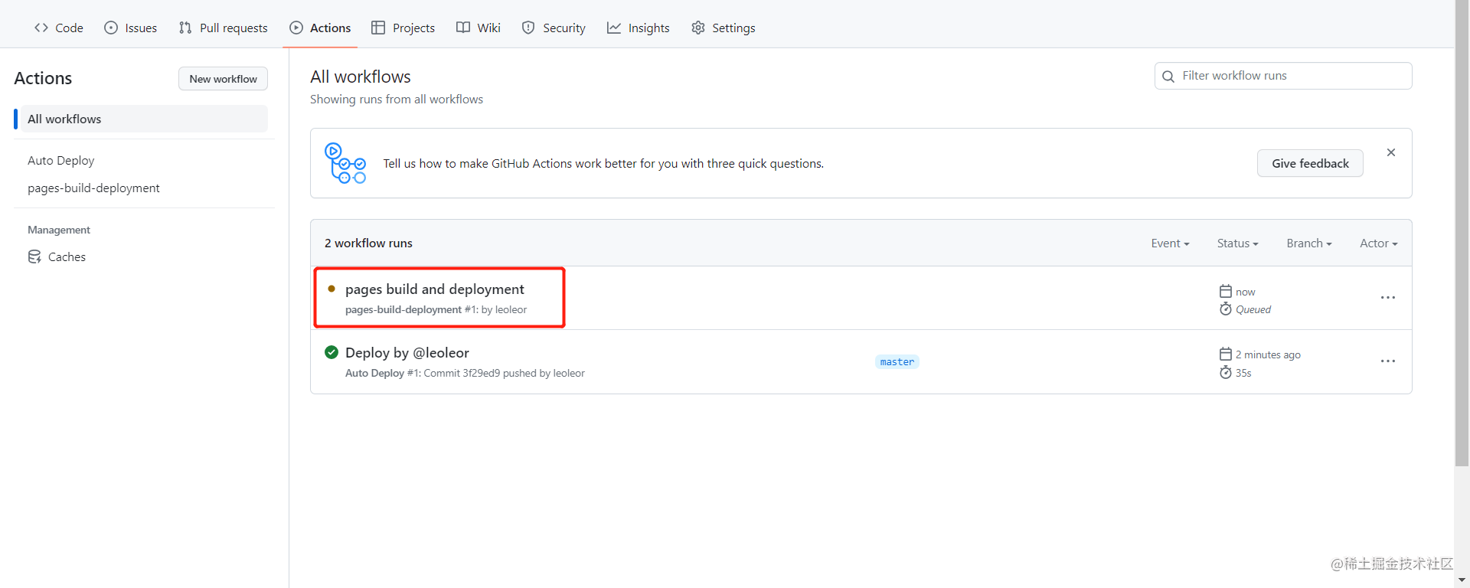
Task: Click stopwatch icon beside 35s
Action: [x=1226, y=372]
